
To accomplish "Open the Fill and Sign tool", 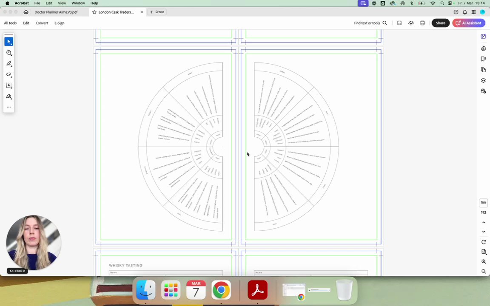I will [x=9, y=96].
